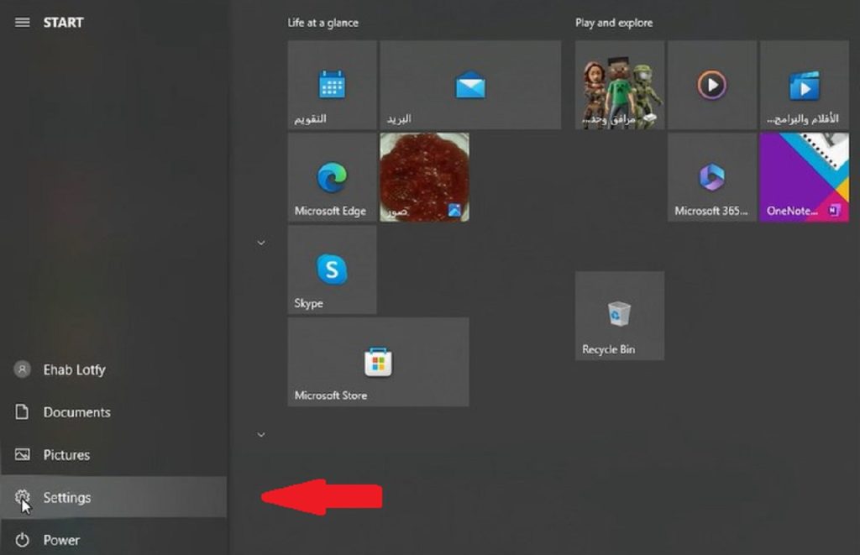Launch the Microsoft 365 tile
Image resolution: width=860 pixels, height=555 pixels.
tap(711, 177)
